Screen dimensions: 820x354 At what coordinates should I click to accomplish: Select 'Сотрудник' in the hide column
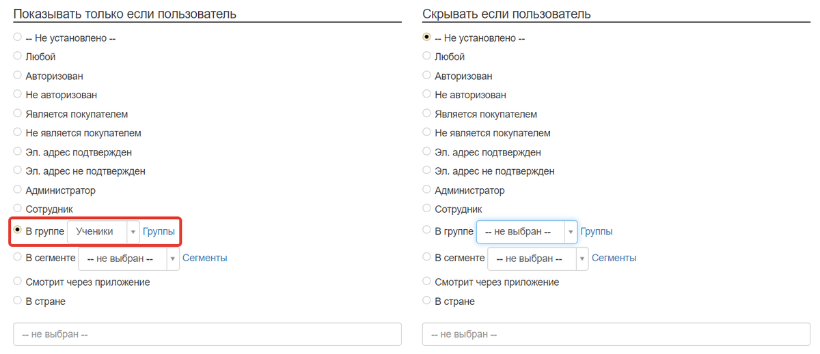(x=427, y=209)
